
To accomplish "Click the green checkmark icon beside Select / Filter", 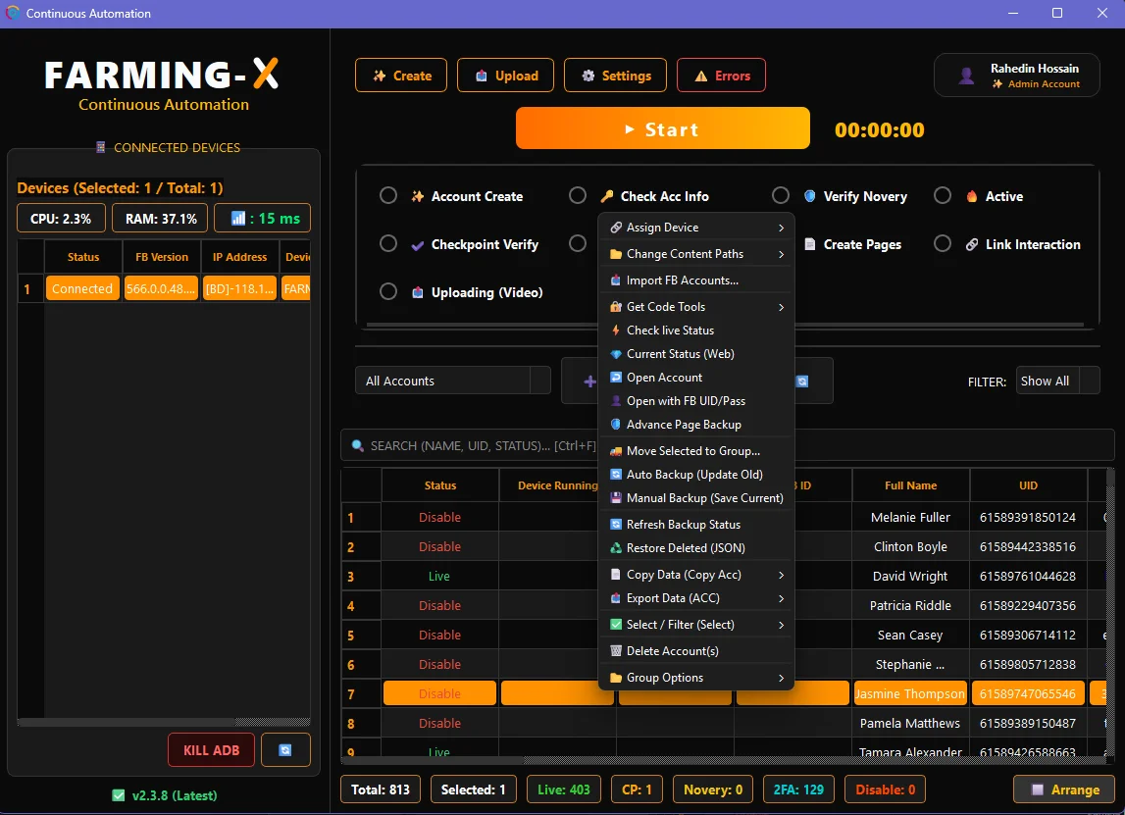I will pos(616,624).
